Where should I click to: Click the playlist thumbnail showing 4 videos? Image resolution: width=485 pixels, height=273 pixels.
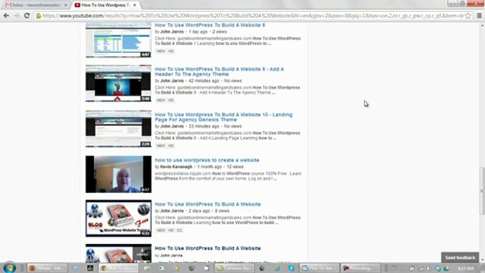(118, 253)
